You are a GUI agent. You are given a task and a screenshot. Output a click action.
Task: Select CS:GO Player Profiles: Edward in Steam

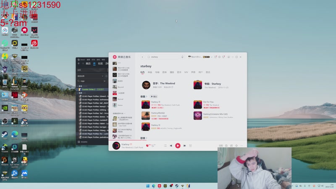pyautogui.click(x=93, y=96)
